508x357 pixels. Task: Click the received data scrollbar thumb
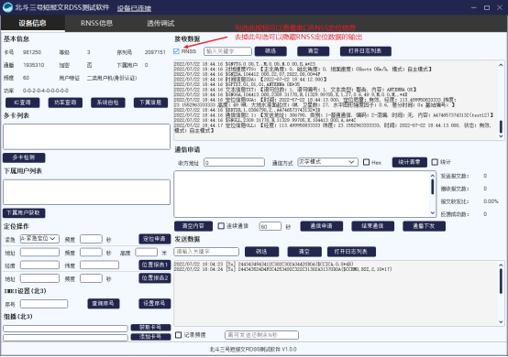click(x=501, y=126)
